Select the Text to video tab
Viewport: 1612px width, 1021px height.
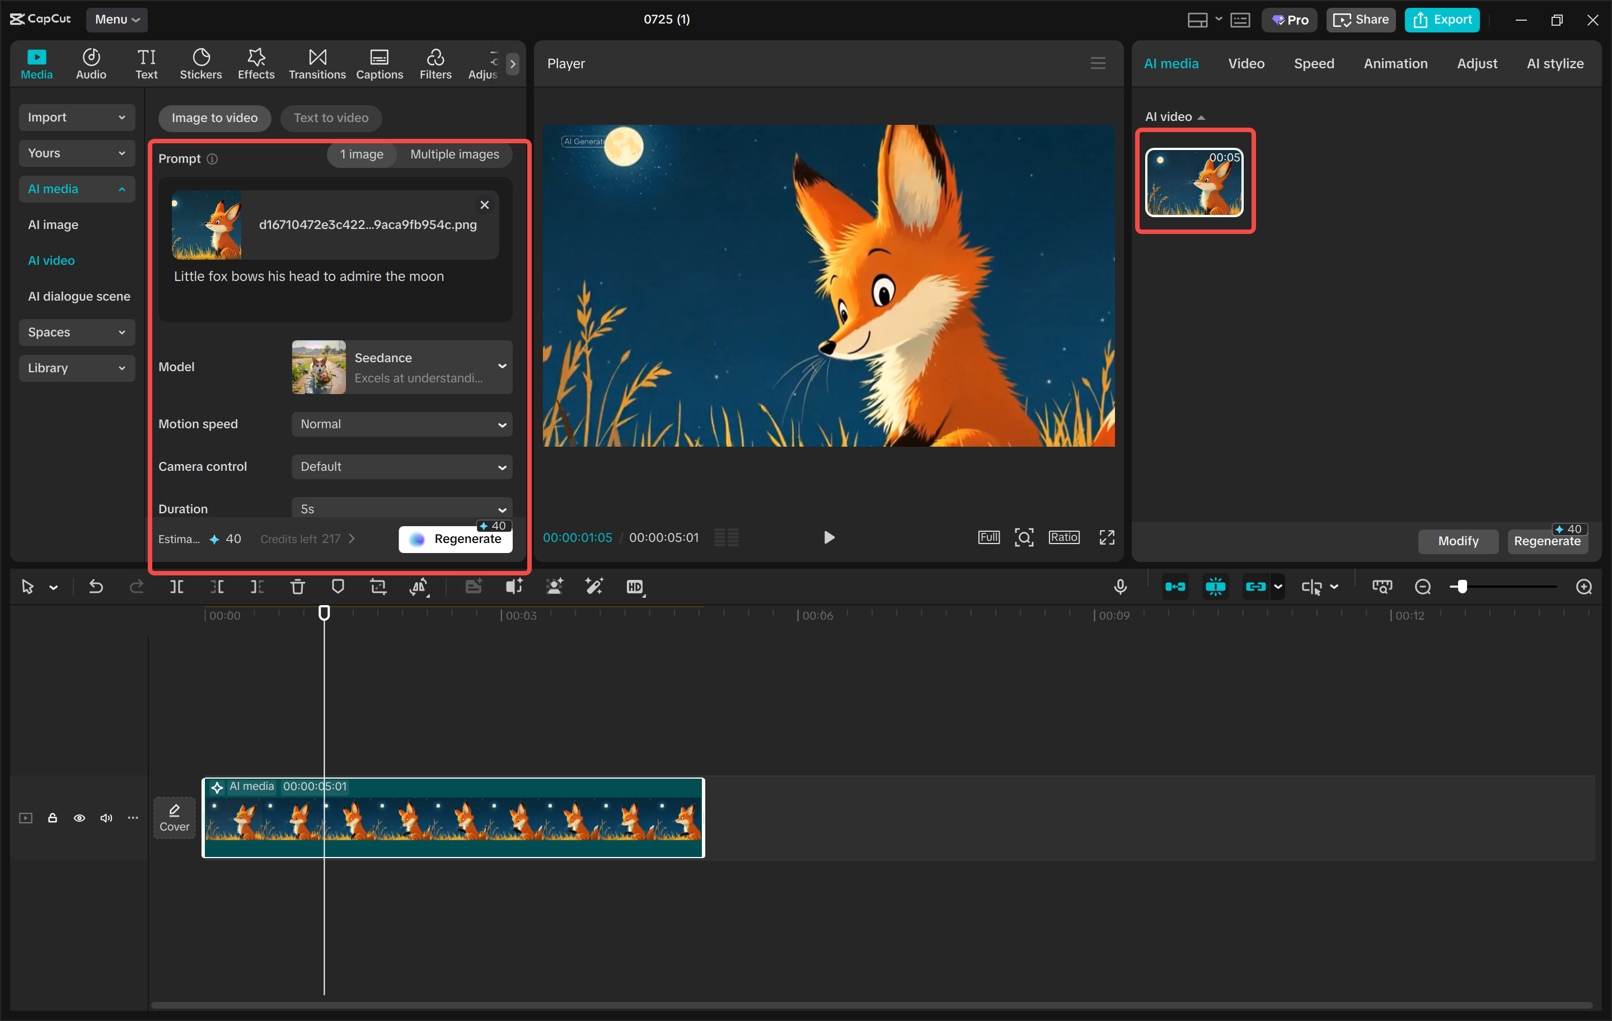331,118
